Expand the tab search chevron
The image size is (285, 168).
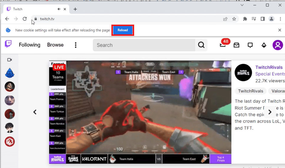(x=242, y=5)
